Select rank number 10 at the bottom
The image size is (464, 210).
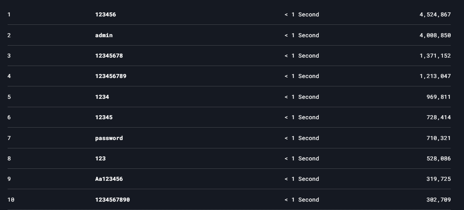(11, 200)
